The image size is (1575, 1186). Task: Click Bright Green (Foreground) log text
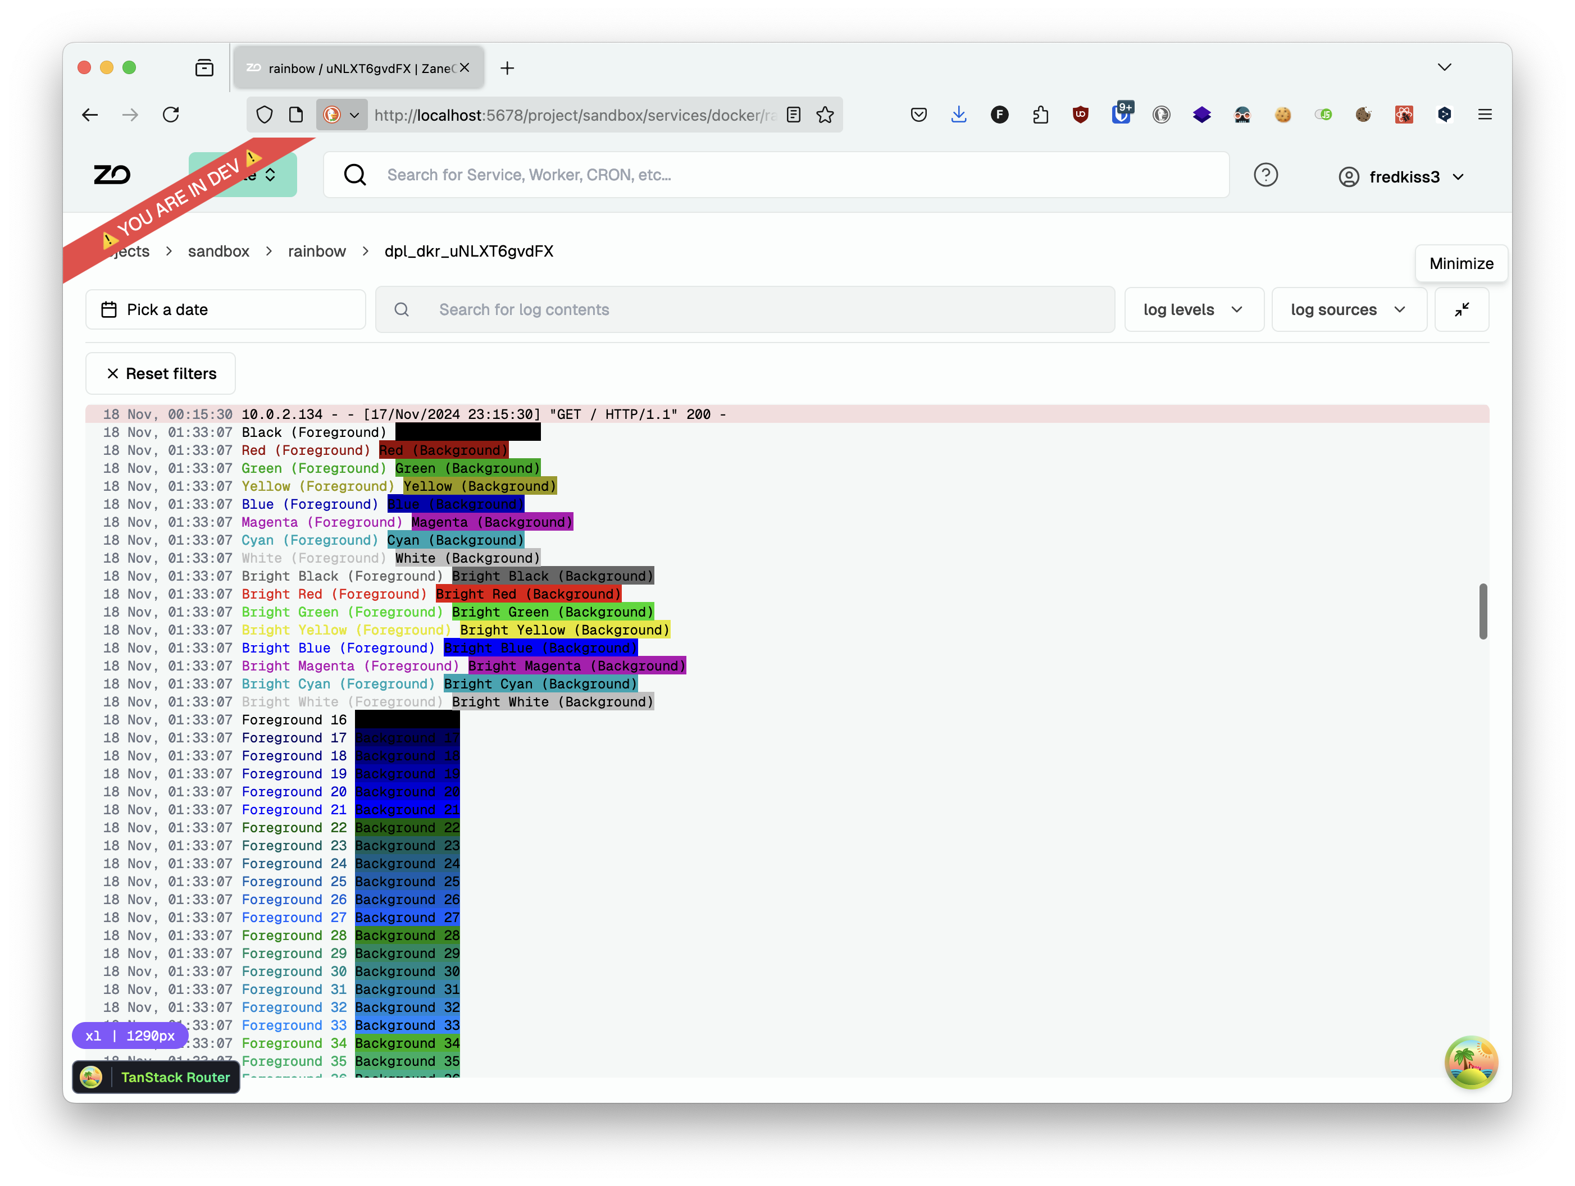point(343,612)
